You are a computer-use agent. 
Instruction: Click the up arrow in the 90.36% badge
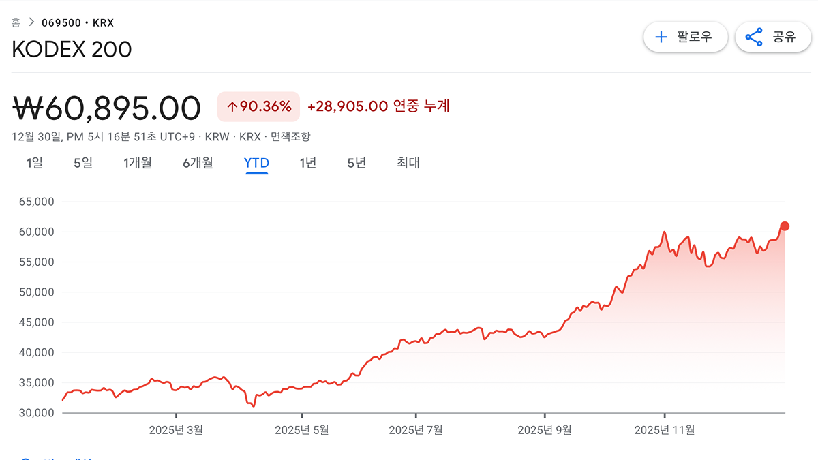tap(232, 106)
